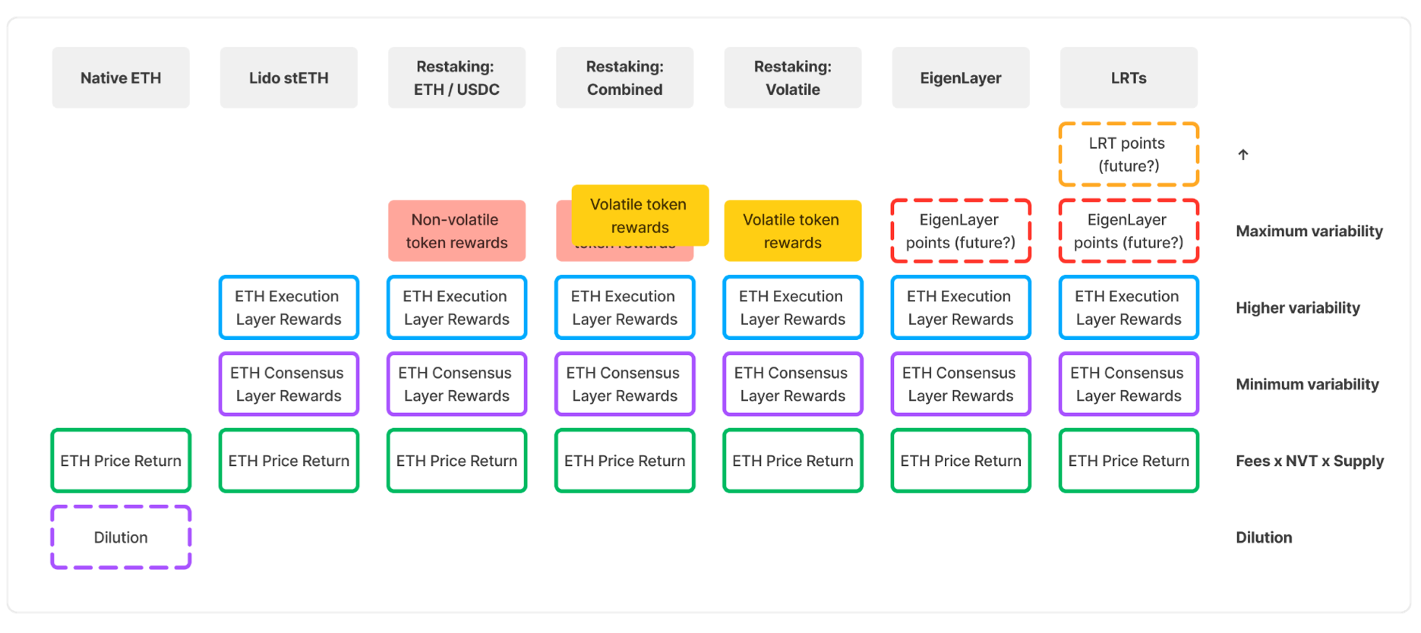Select the Minimum variability label

[1307, 384]
